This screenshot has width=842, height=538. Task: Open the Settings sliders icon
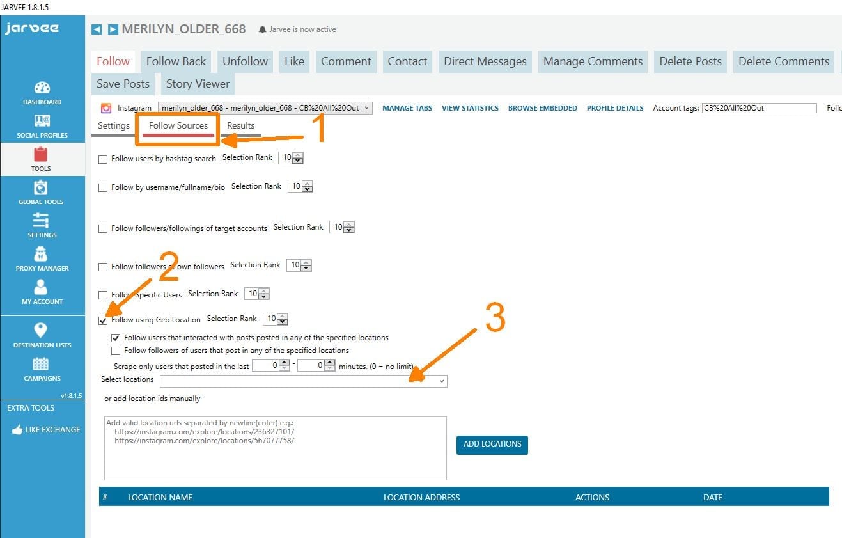(x=41, y=221)
